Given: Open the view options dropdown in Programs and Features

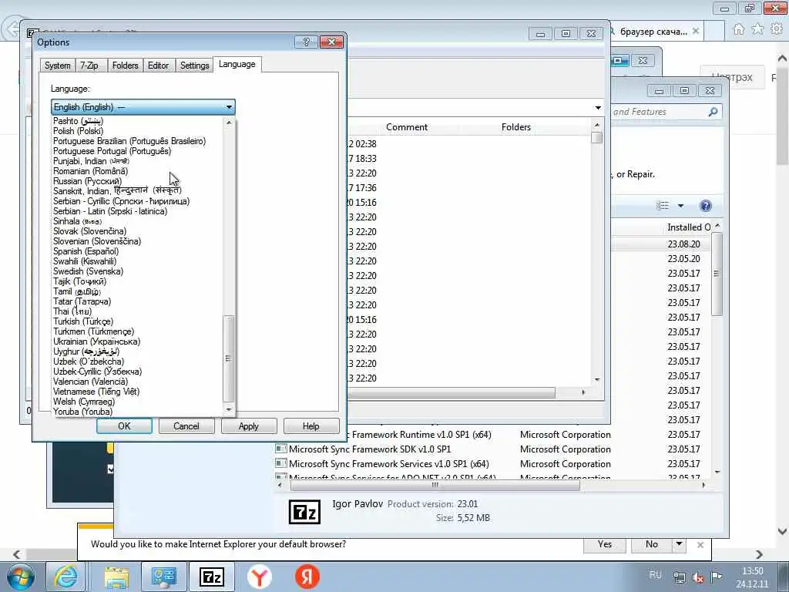Looking at the screenshot, I should tap(681, 205).
